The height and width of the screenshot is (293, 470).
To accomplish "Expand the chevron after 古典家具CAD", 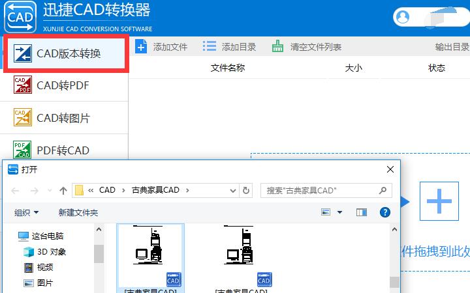I will (x=187, y=190).
